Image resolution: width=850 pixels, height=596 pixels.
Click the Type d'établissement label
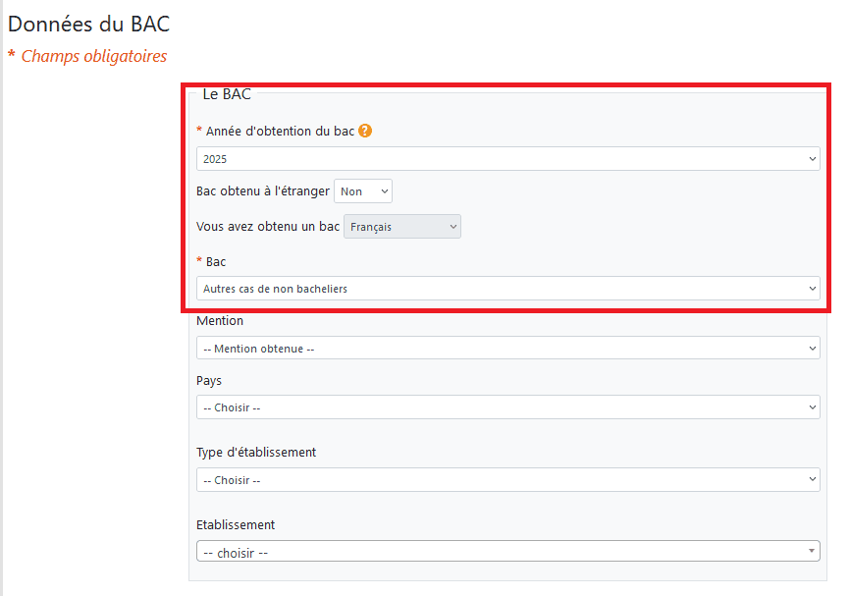256,453
